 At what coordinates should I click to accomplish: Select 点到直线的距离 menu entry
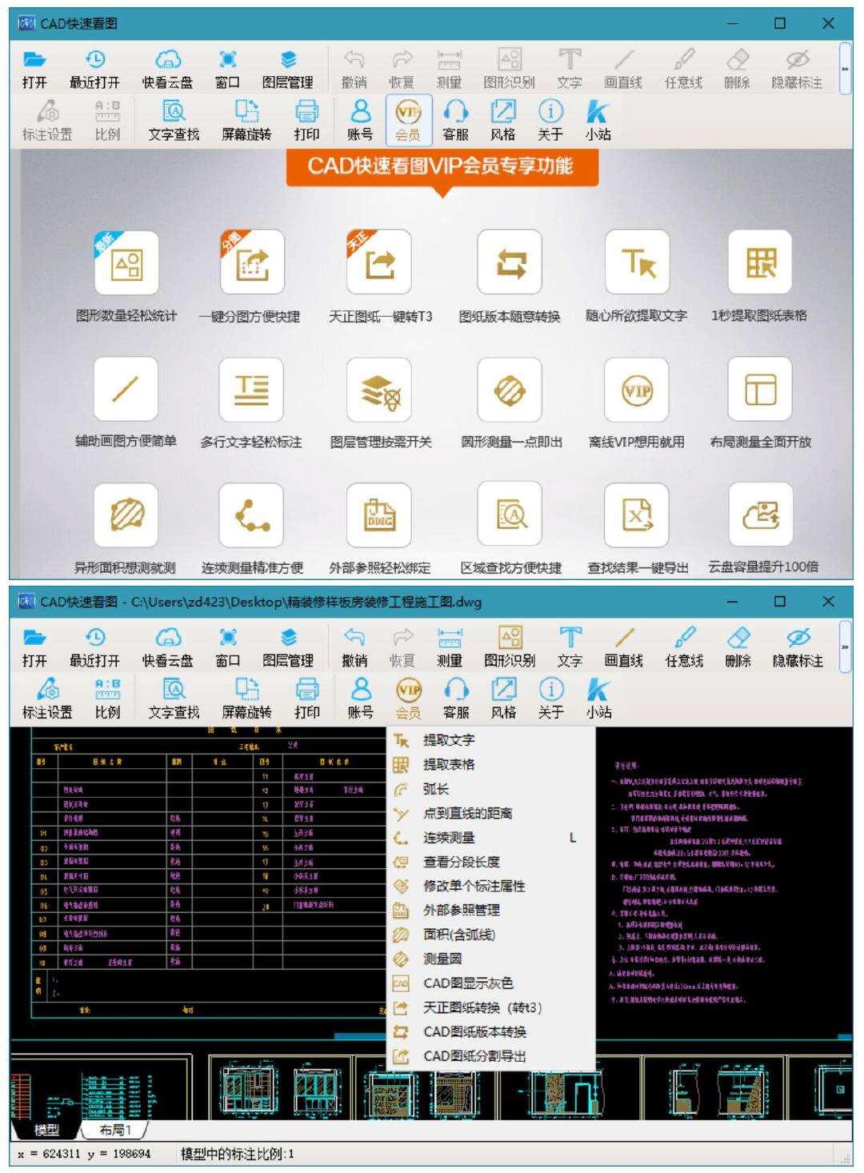coord(491,813)
